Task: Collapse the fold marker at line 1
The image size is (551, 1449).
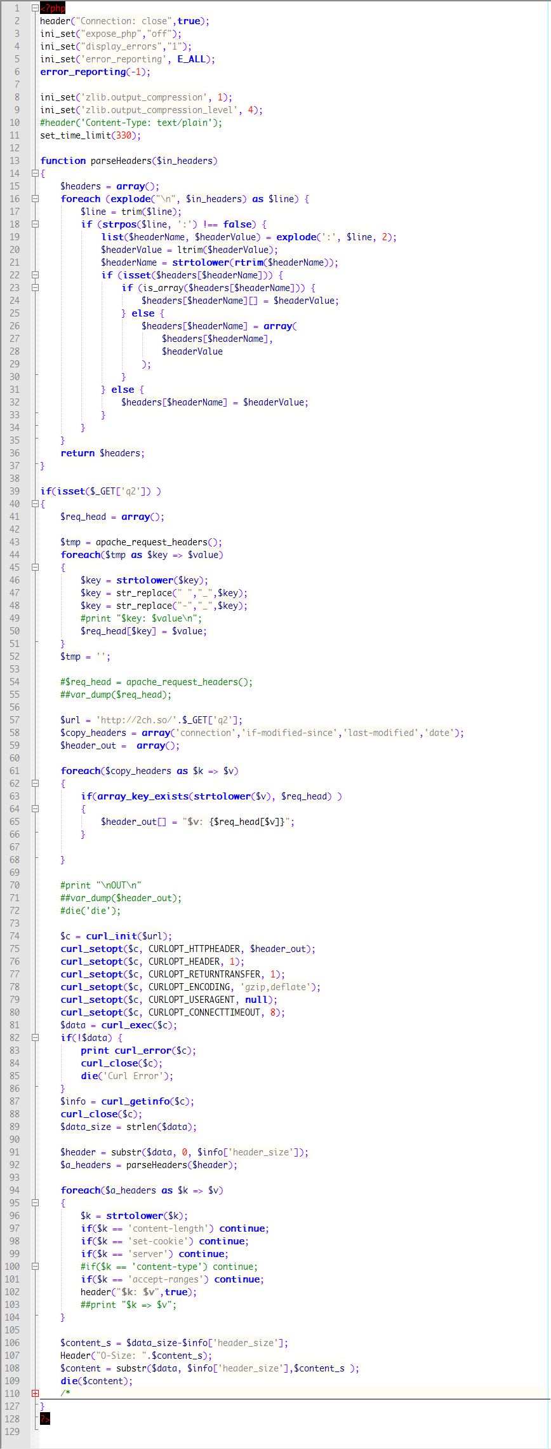Action: coord(35,8)
